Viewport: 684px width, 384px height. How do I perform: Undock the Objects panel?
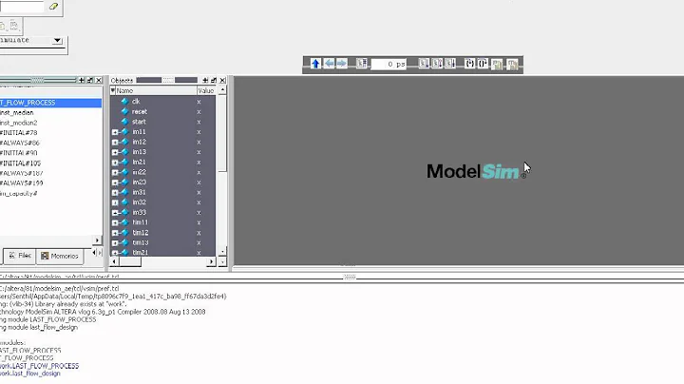[x=214, y=80]
